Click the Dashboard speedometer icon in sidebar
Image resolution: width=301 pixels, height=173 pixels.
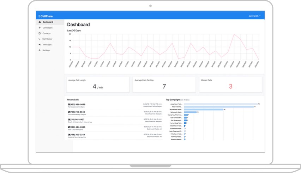40,22
